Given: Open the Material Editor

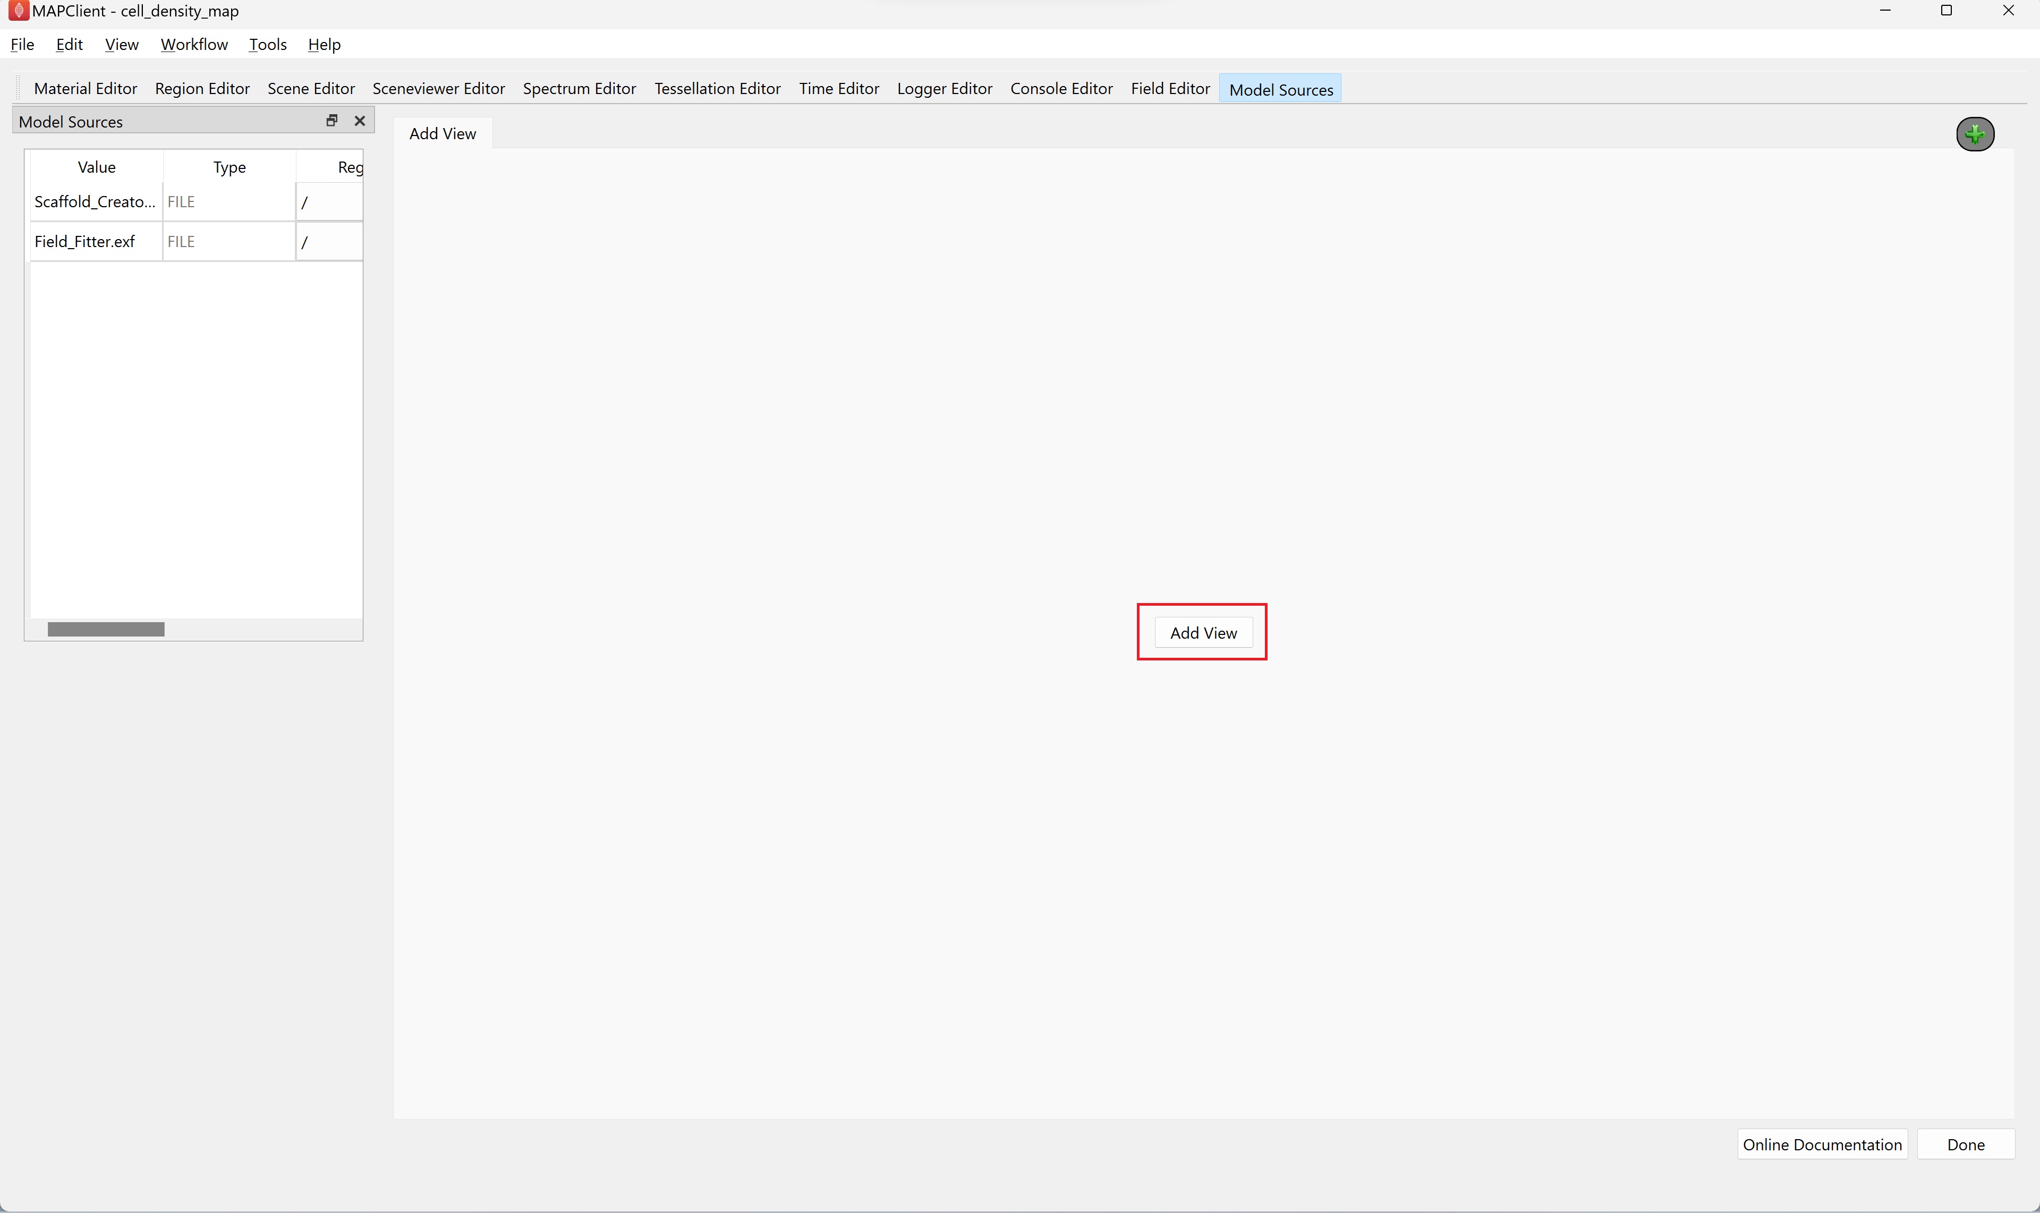Looking at the screenshot, I should click(85, 88).
